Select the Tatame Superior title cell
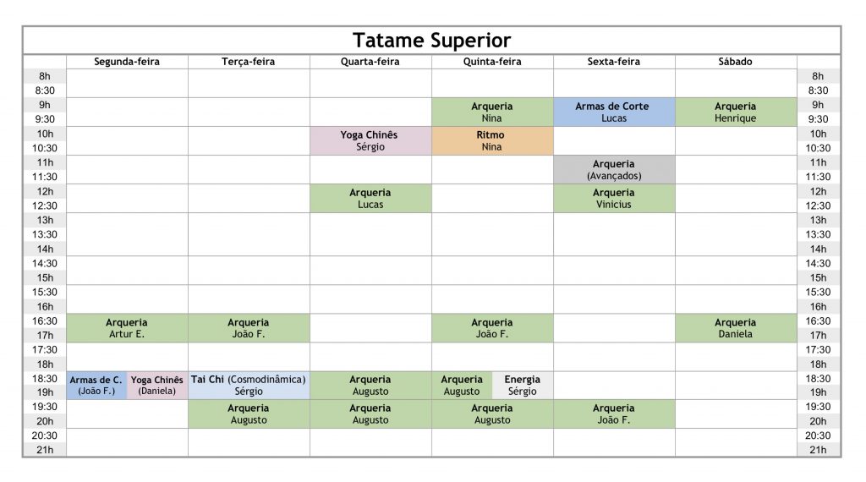Viewport: 866px width, 482px height. [x=431, y=41]
